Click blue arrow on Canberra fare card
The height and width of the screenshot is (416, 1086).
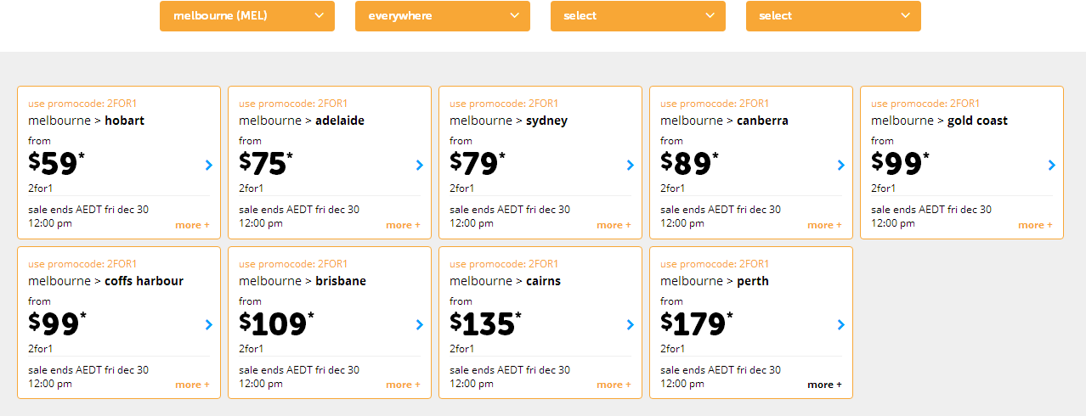coord(841,165)
